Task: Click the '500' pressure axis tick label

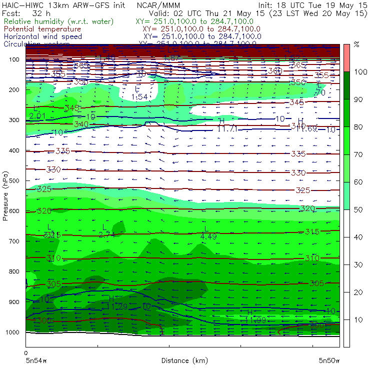Action: [x=14, y=181]
